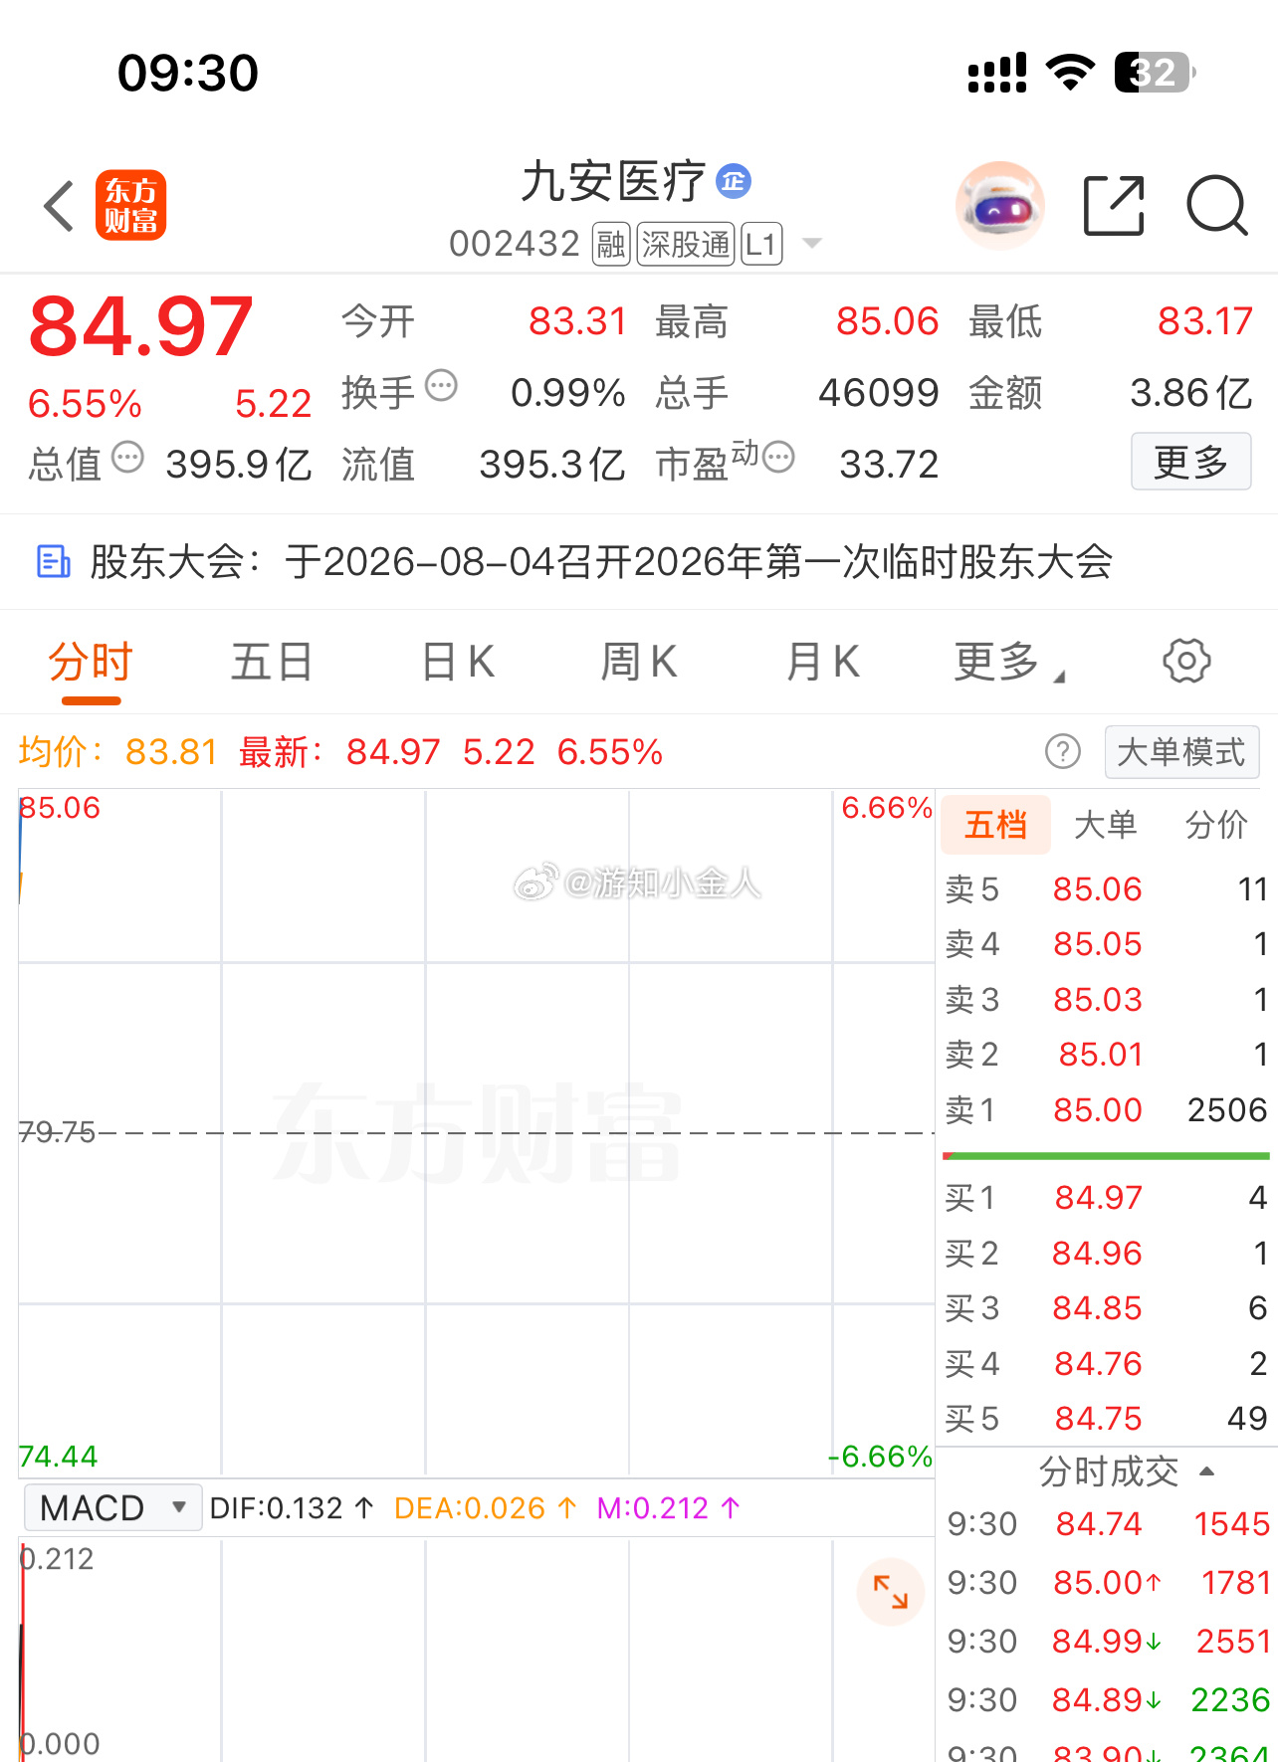The image size is (1278, 1762).
Task: Expand the stock code dropdown arrow
Action: tap(812, 244)
